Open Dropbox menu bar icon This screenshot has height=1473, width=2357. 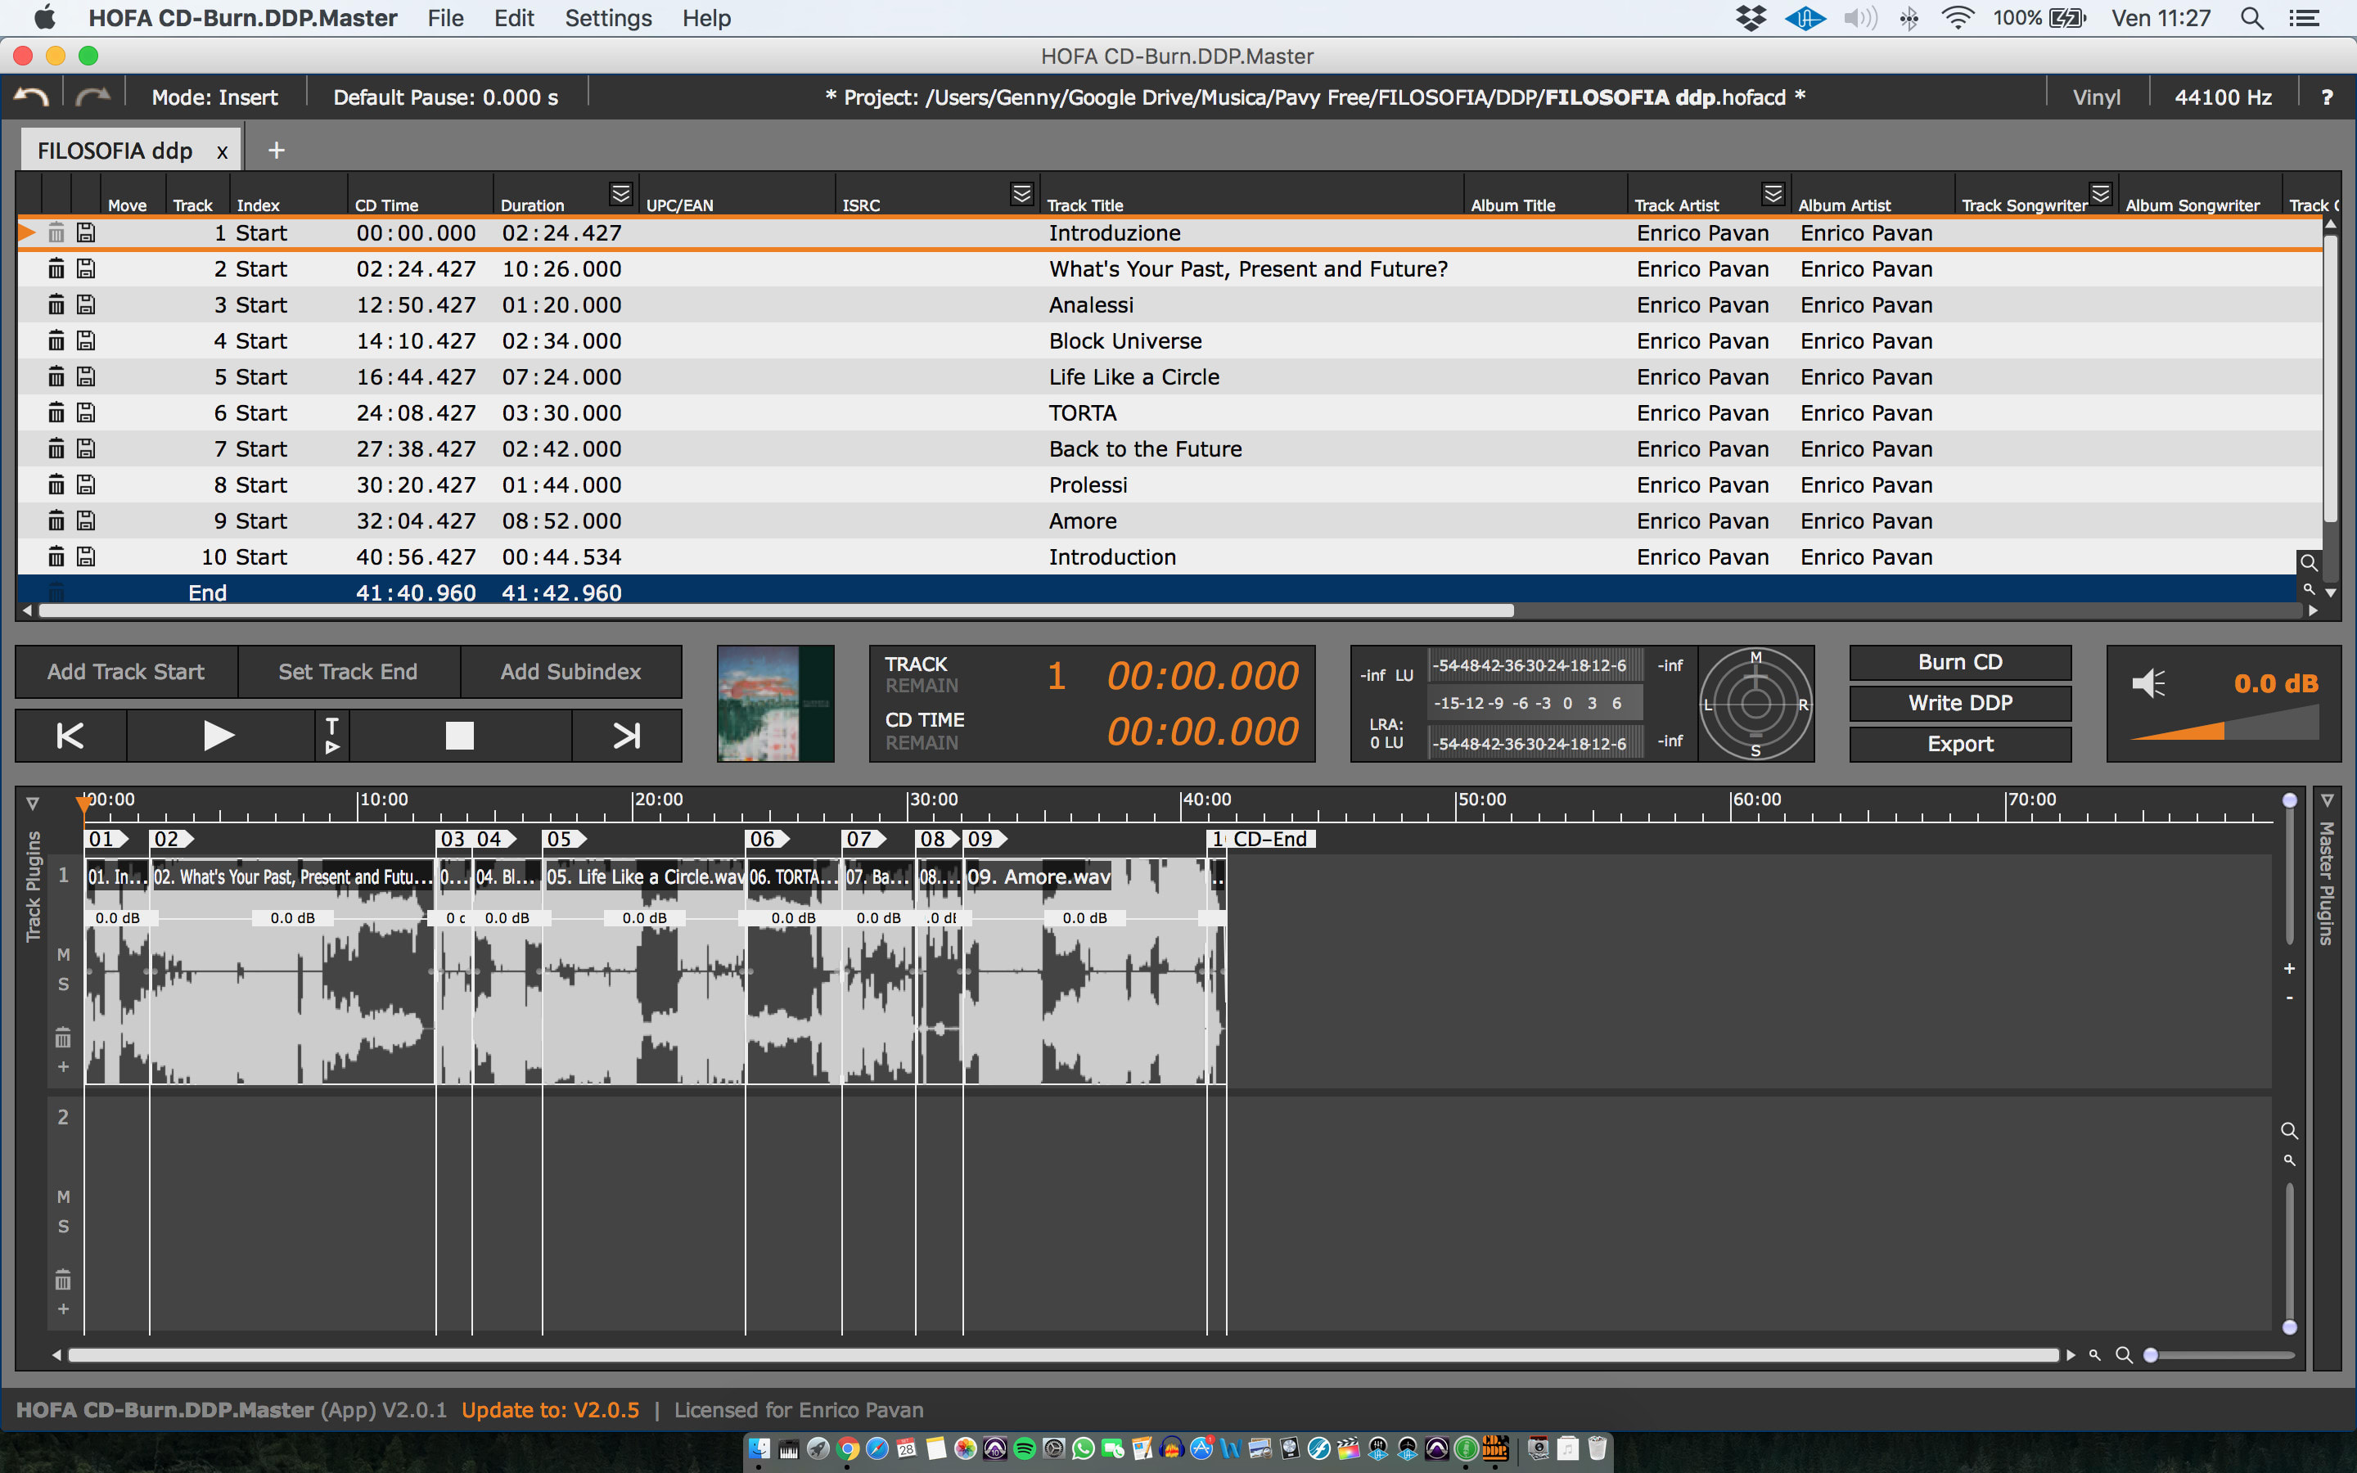click(1751, 17)
